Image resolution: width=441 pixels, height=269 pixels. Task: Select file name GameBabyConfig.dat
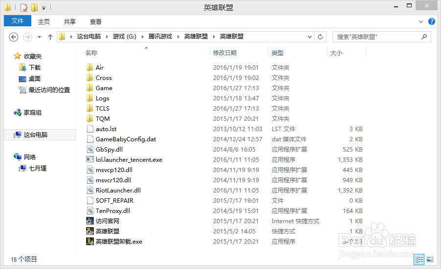coord(126,139)
